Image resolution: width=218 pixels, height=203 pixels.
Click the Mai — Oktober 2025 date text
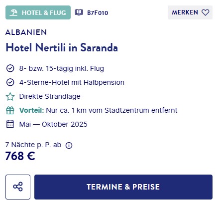pos(53,124)
